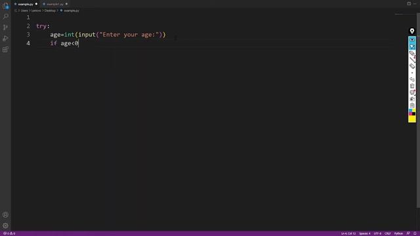Open the Manage gear icon
Screen dimensions: 420x236
click(x=5, y=226)
